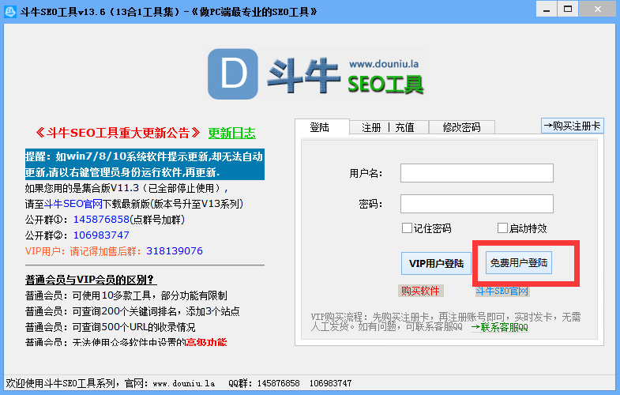
Task: Click the status bar text 官网: www.douniu.la
Action: [170, 383]
